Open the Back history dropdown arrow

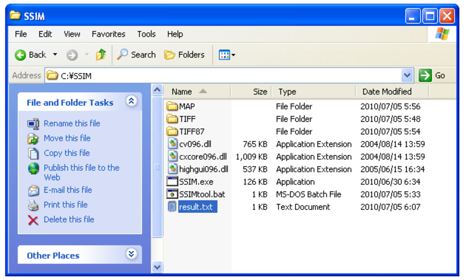(55, 55)
